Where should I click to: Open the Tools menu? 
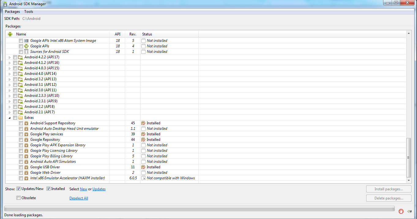click(x=29, y=12)
